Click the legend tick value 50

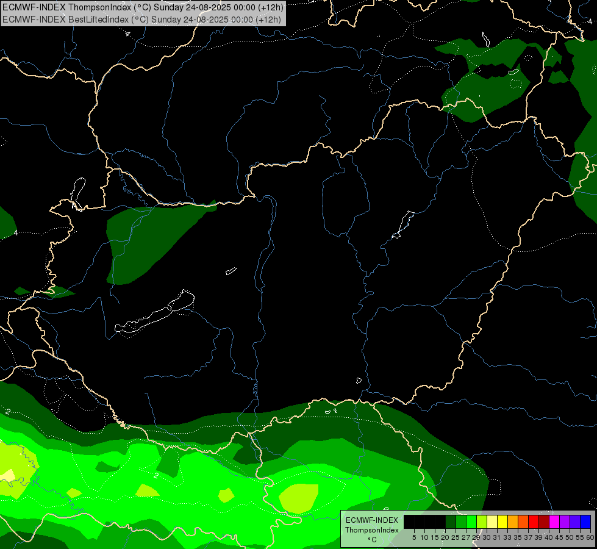570,537
